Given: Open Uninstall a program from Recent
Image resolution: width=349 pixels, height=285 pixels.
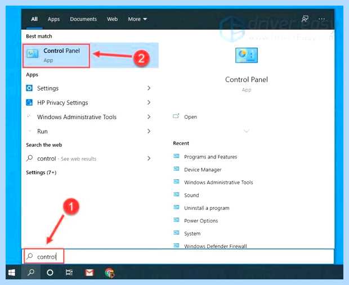Looking at the screenshot, I should (207, 208).
